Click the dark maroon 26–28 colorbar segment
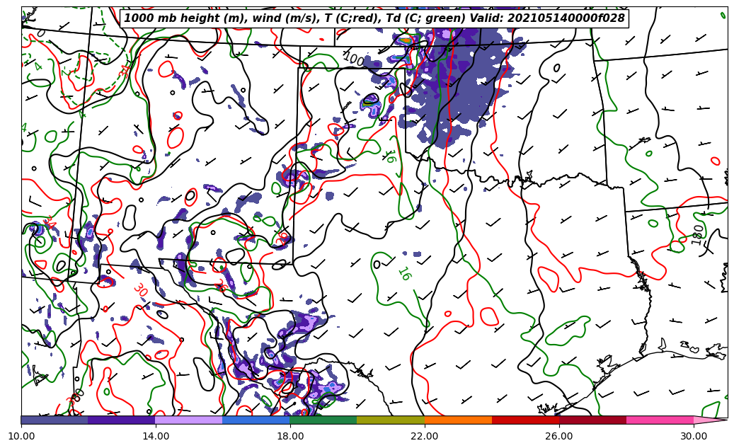734x448 pixels. (592, 420)
